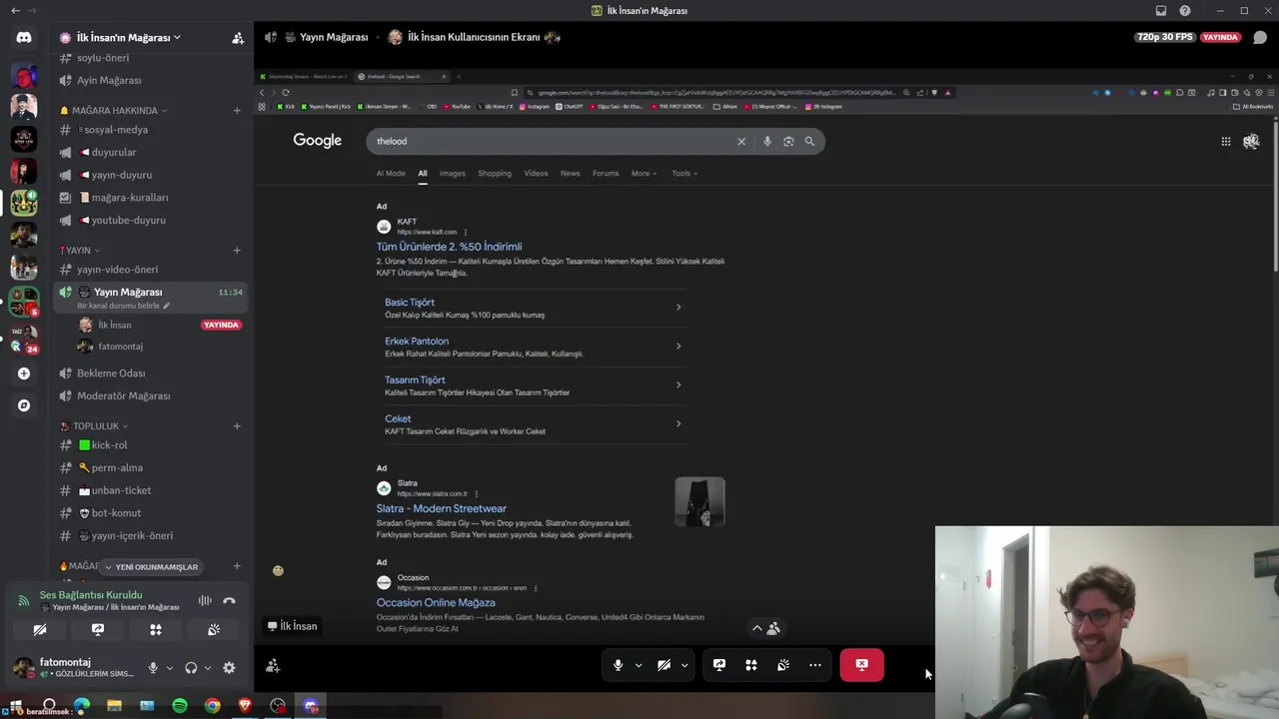This screenshot has height=719, width=1279.
Task: Mute microphone in the user panel
Action: click(x=153, y=668)
